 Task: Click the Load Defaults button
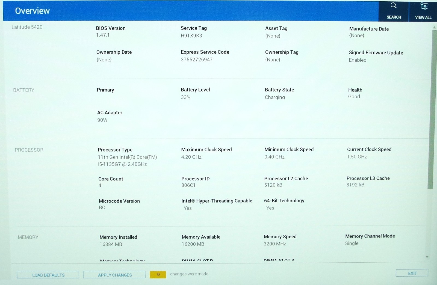pyautogui.click(x=48, y=275)
